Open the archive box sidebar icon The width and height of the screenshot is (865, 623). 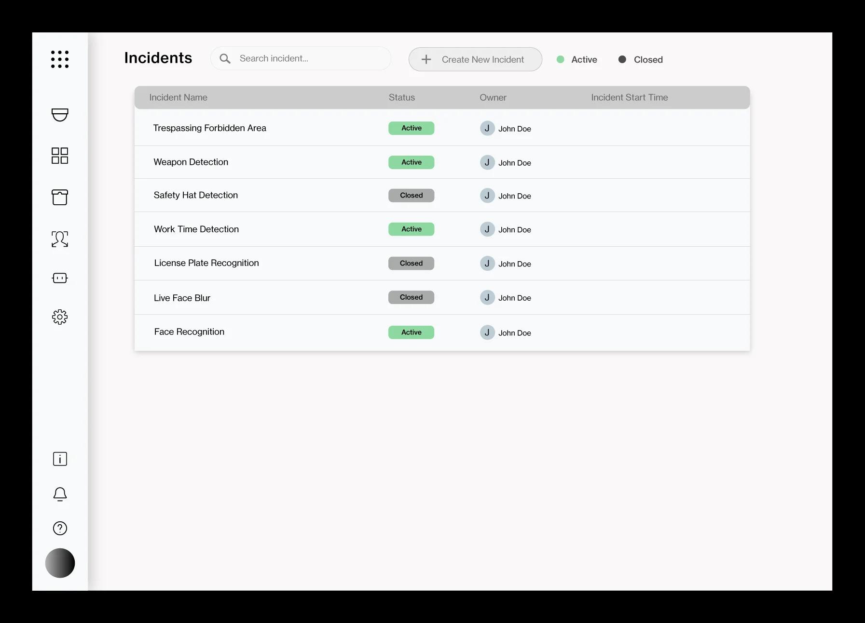[x=60, y=197]
